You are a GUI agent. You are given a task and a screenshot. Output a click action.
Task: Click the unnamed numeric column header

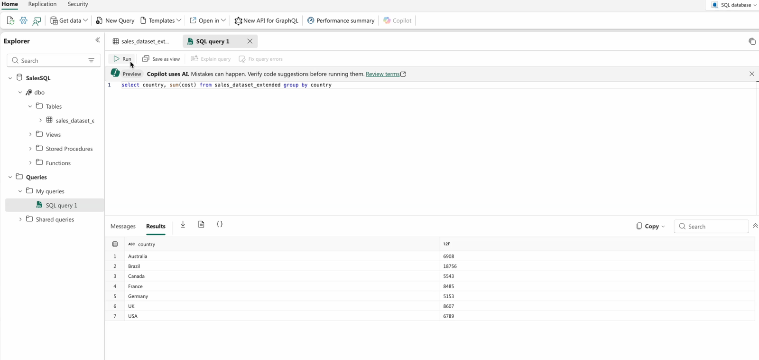coord(597,244)
